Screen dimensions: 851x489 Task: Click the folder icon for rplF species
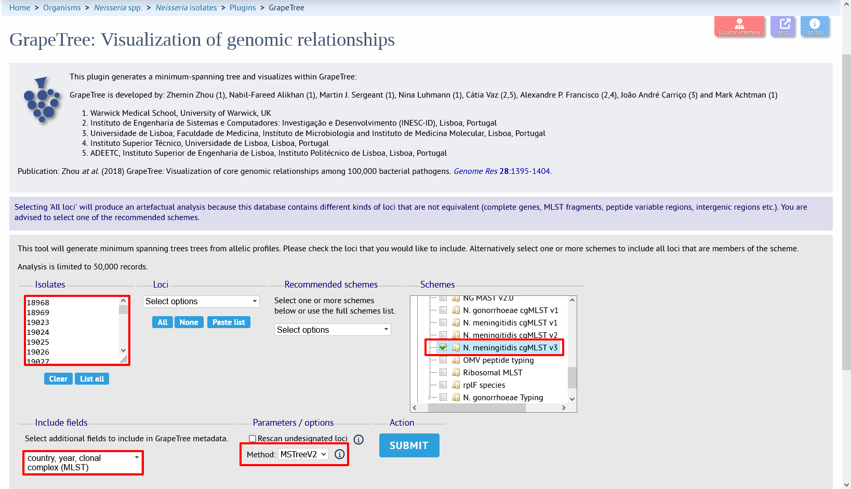[x=456, y=385]
